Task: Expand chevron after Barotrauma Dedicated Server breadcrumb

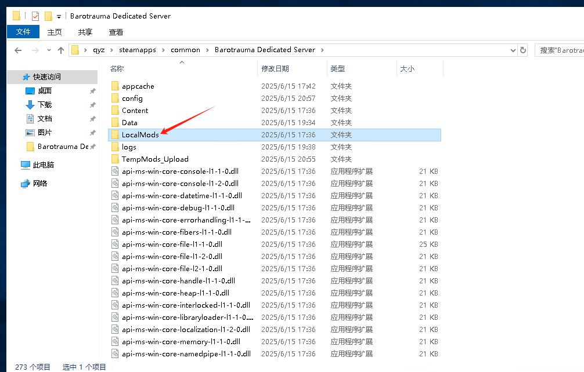Action: [x=322, y=50]
